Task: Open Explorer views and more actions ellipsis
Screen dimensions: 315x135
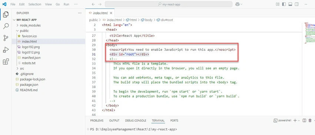Action: [80, 13]
